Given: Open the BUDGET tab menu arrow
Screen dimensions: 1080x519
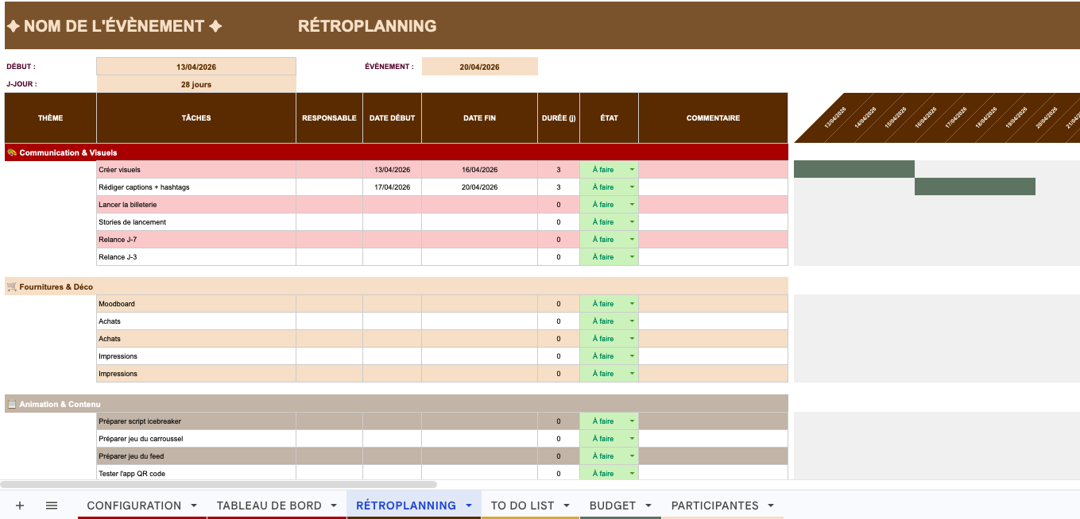Looking at the screenshot, I should click(648, 506).
